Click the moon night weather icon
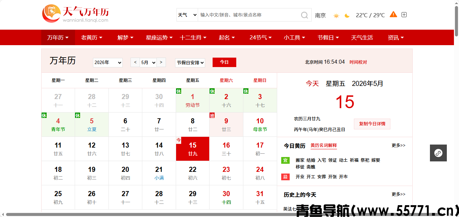Image resolution: width=459 pixels, height=217 pixels. [x=347, y=15]
